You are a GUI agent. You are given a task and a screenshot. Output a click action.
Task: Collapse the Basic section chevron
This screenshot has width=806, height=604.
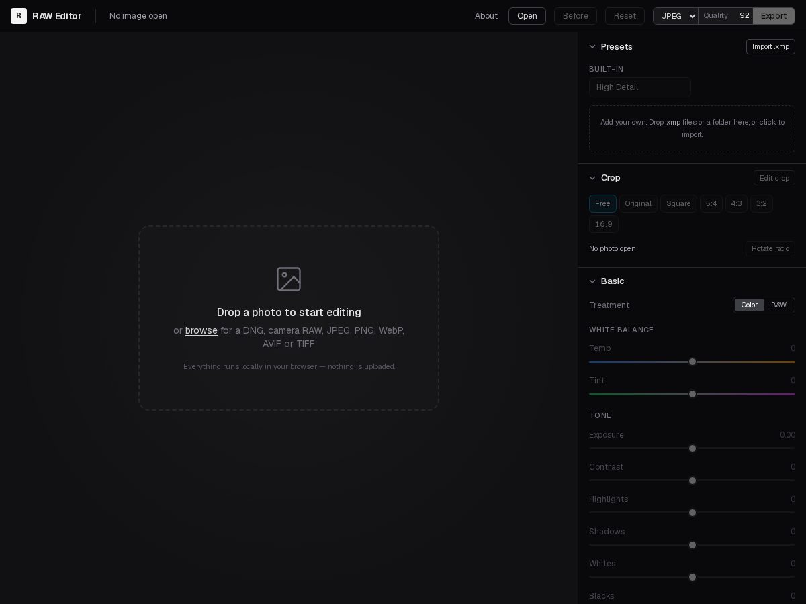tap(592, 281)
